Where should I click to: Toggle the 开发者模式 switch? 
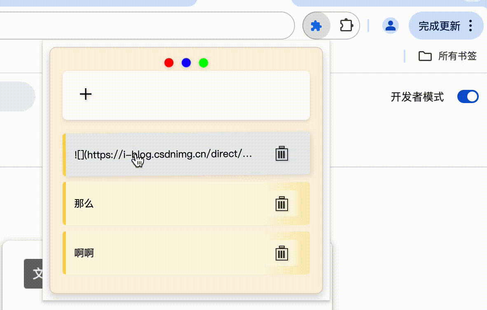[468, 96]
